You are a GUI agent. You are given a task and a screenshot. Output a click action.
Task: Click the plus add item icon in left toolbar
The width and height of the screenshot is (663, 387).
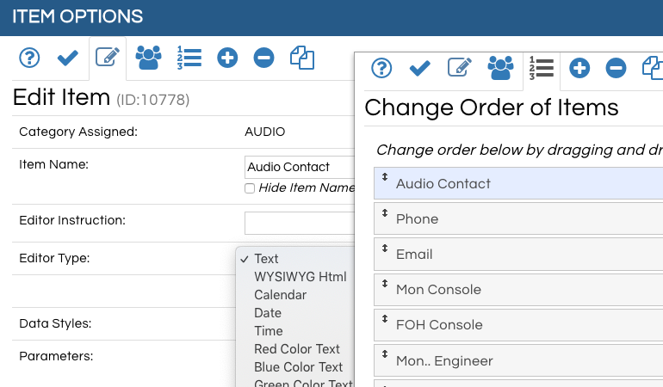click(x=227, y=58)
